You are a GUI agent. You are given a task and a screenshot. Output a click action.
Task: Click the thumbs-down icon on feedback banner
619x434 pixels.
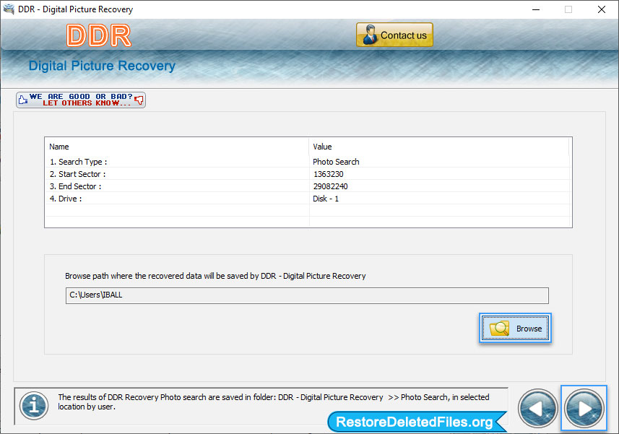(139, 100)
